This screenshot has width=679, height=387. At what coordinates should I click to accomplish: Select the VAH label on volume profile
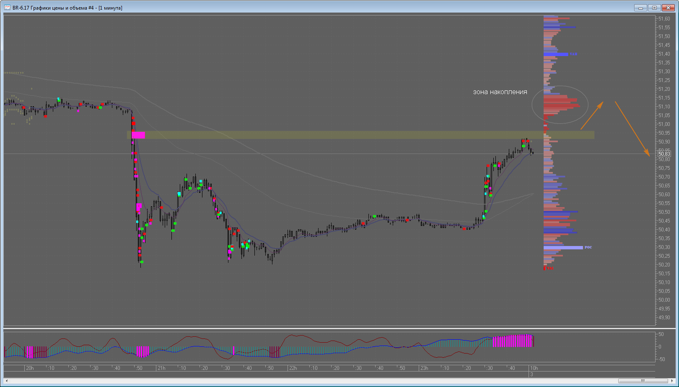click(x=573, y=54)
